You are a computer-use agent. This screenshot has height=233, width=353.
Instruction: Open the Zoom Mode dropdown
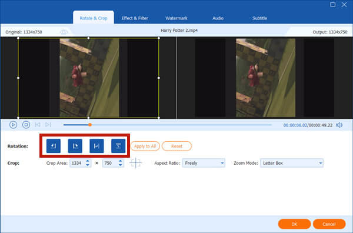(x=292, y=163)
